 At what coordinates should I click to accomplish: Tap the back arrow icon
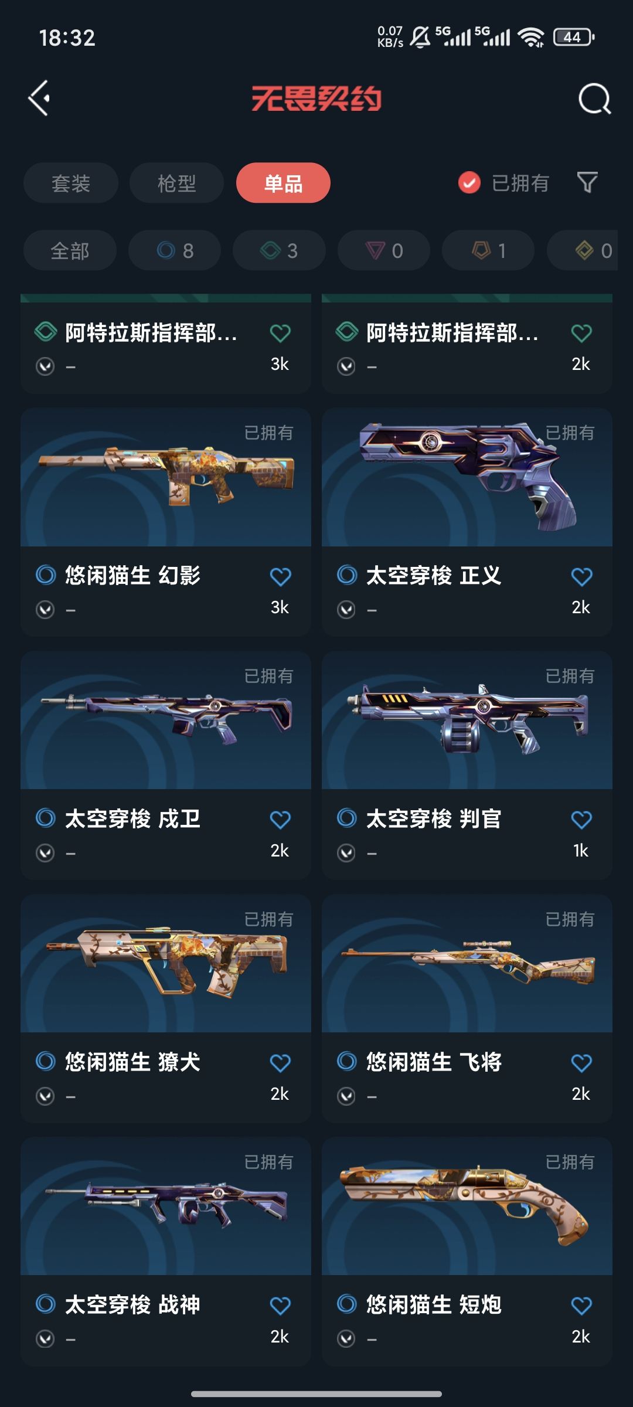pyautogui.click(x=39, y=98)
